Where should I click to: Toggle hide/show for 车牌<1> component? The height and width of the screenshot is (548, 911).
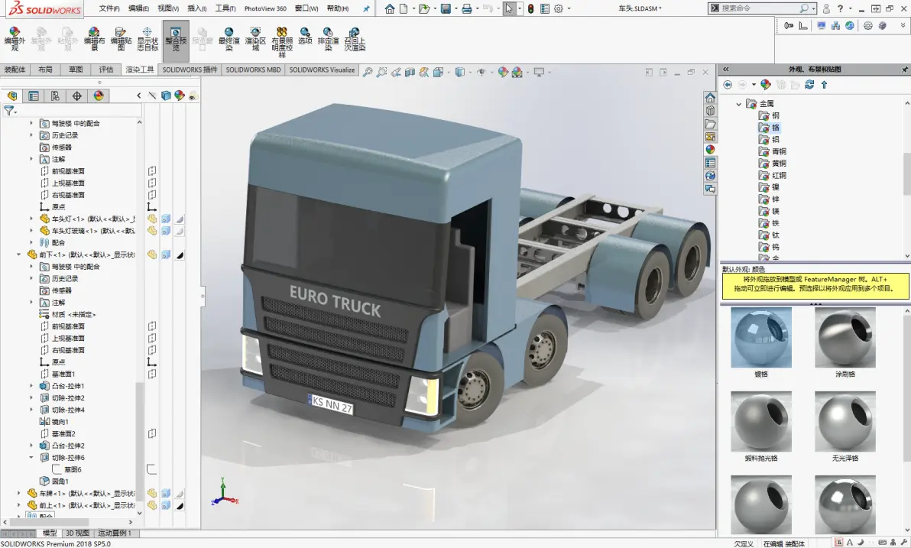point(151,494)
